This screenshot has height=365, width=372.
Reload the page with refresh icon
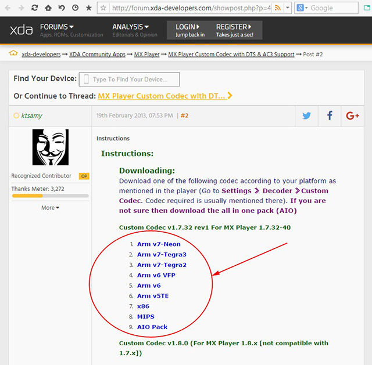35,8
